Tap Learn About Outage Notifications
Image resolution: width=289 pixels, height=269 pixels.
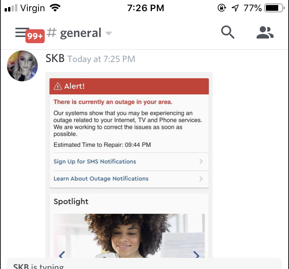101,179
